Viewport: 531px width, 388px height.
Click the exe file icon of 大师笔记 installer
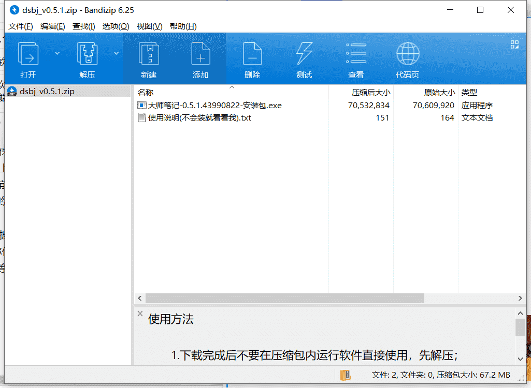(x=141, y=105)
